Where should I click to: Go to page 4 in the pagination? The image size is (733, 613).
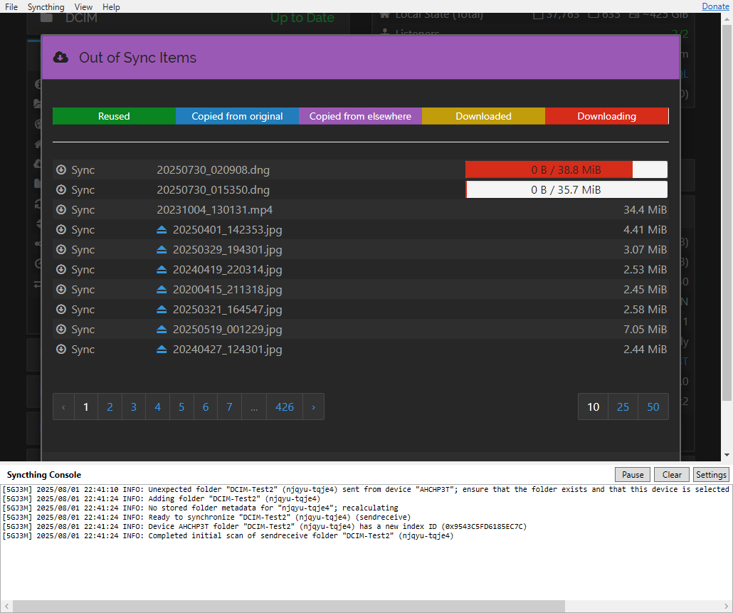tap(157, 407)
